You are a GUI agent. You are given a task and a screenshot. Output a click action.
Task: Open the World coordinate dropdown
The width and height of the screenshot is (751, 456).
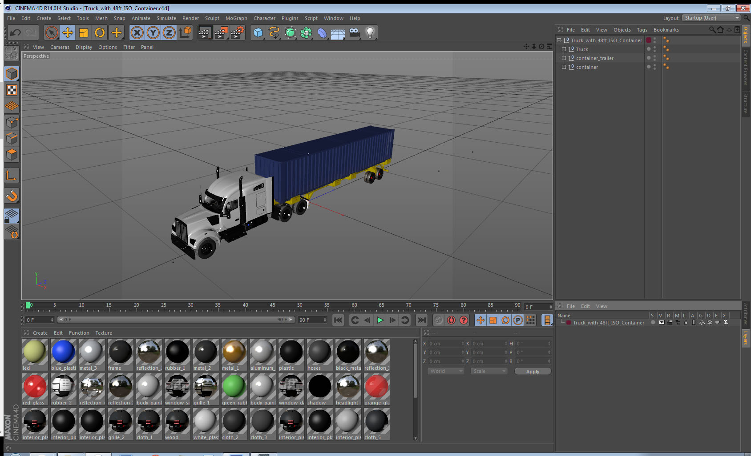point(446,371)
